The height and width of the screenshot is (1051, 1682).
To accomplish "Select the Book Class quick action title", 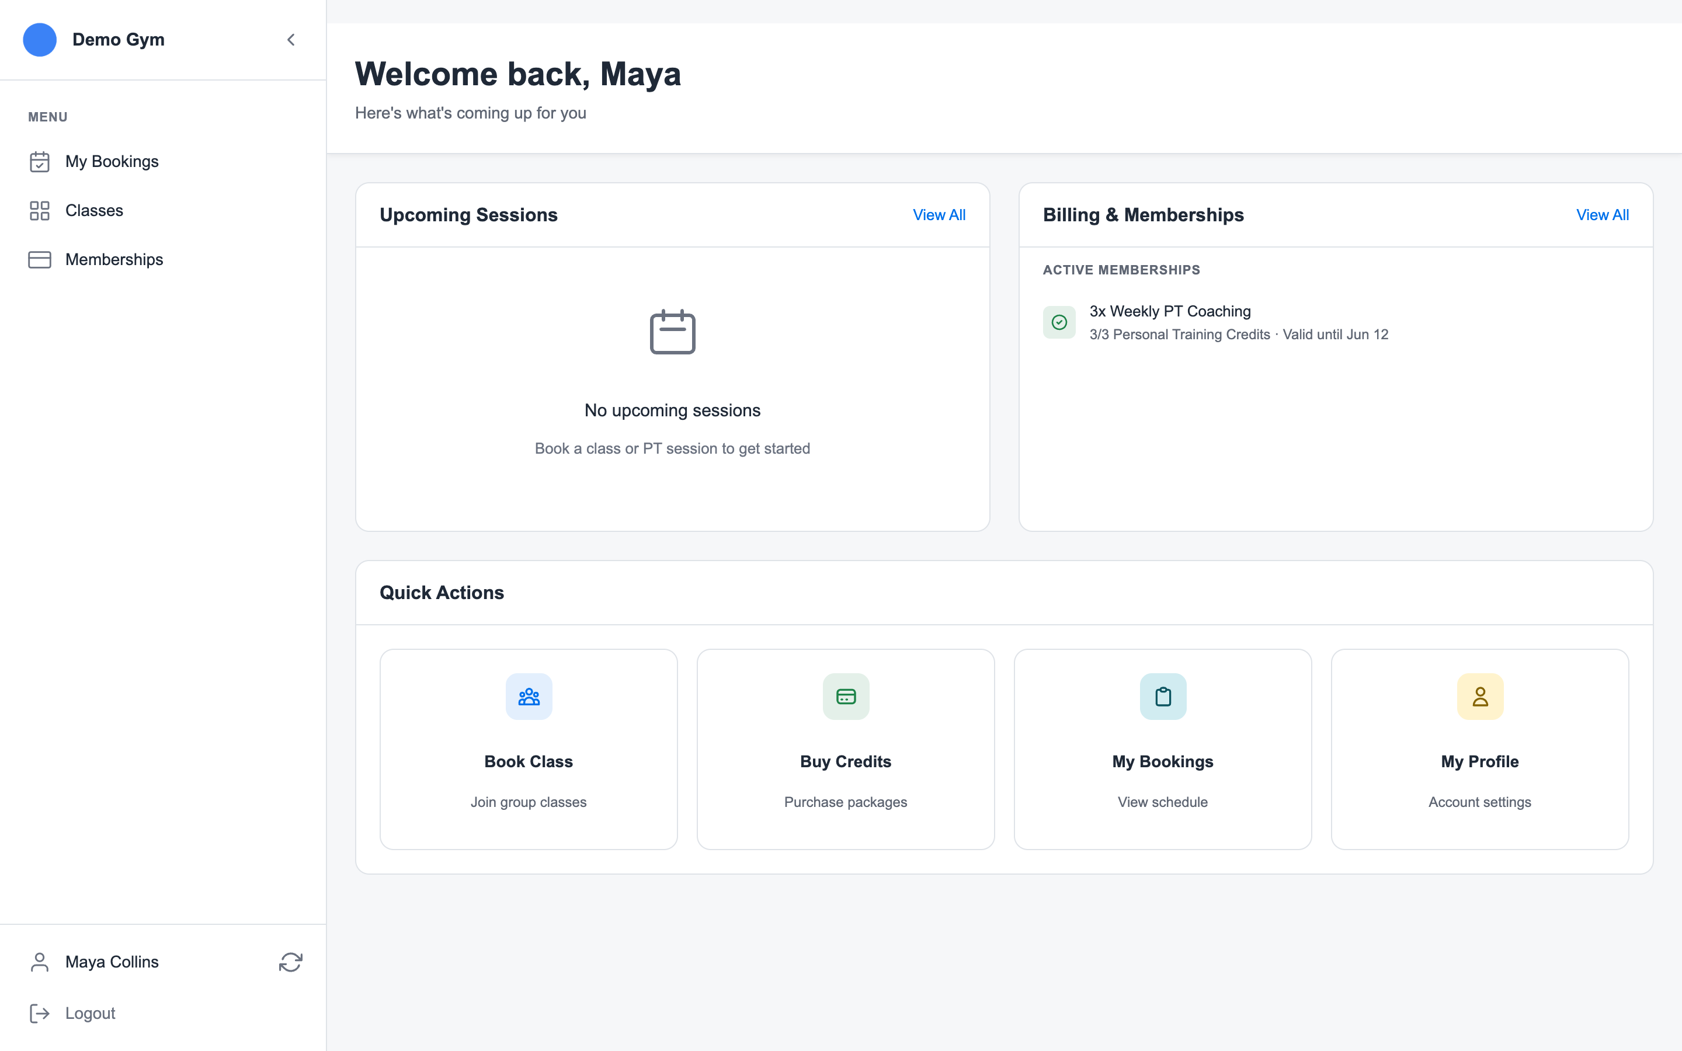I will (x=528, y=762).
